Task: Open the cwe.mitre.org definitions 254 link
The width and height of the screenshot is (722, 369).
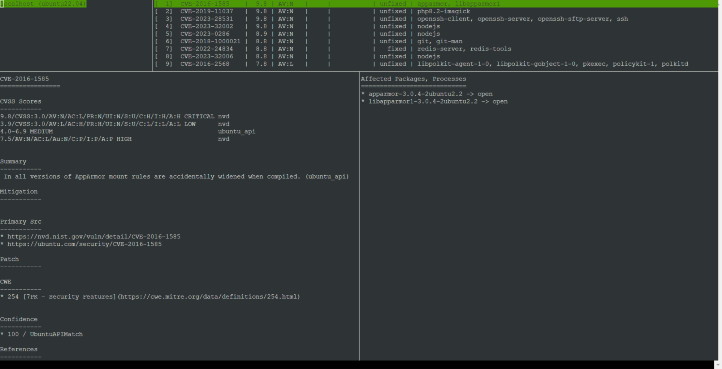Action: [209, 297]
